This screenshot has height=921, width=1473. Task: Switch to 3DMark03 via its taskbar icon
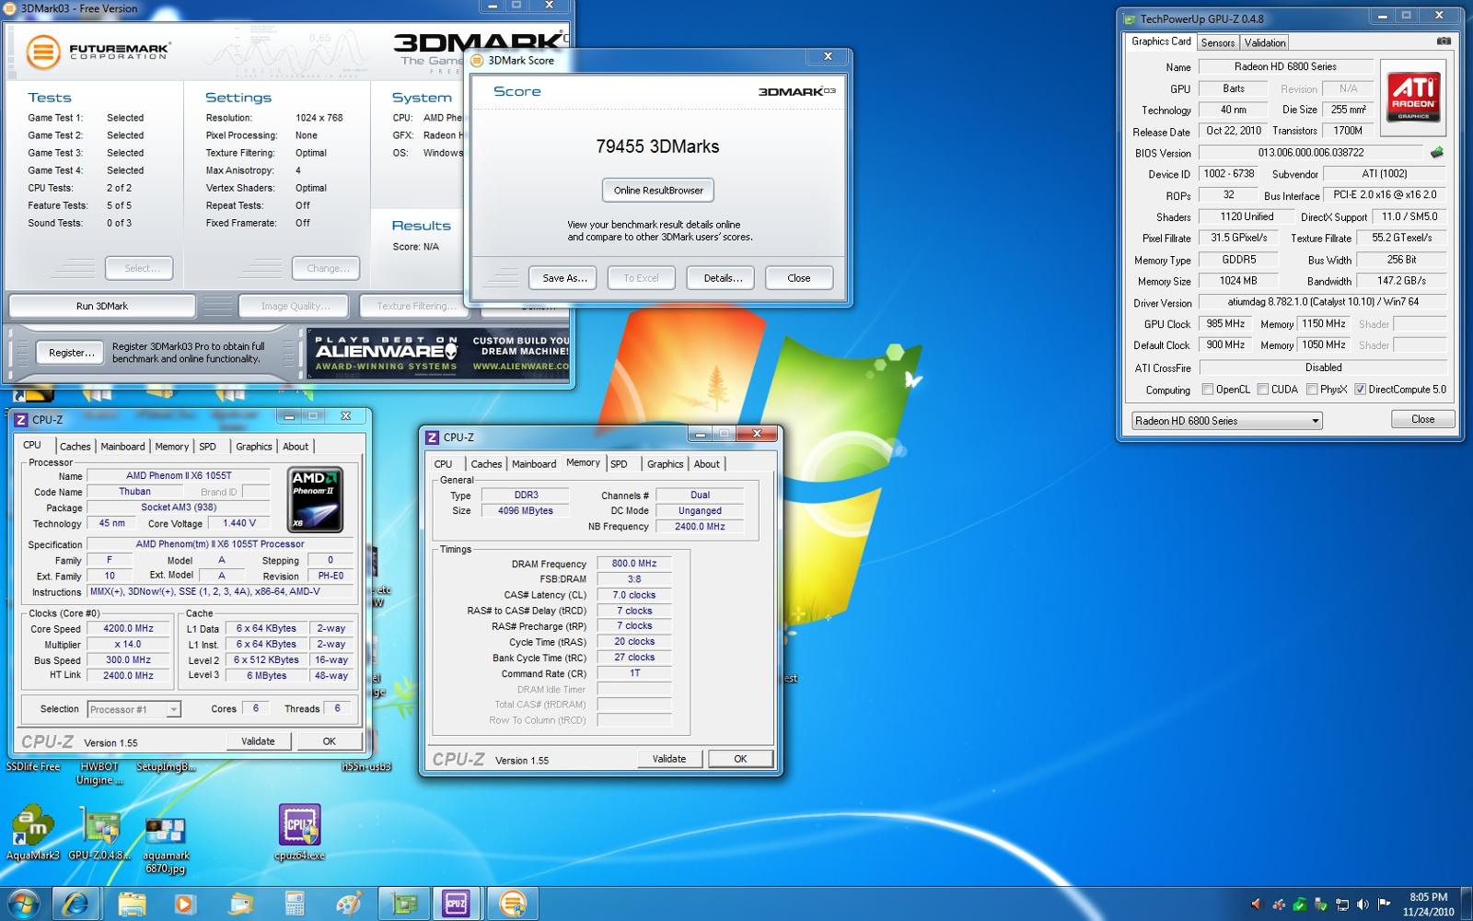coord(512,904)
